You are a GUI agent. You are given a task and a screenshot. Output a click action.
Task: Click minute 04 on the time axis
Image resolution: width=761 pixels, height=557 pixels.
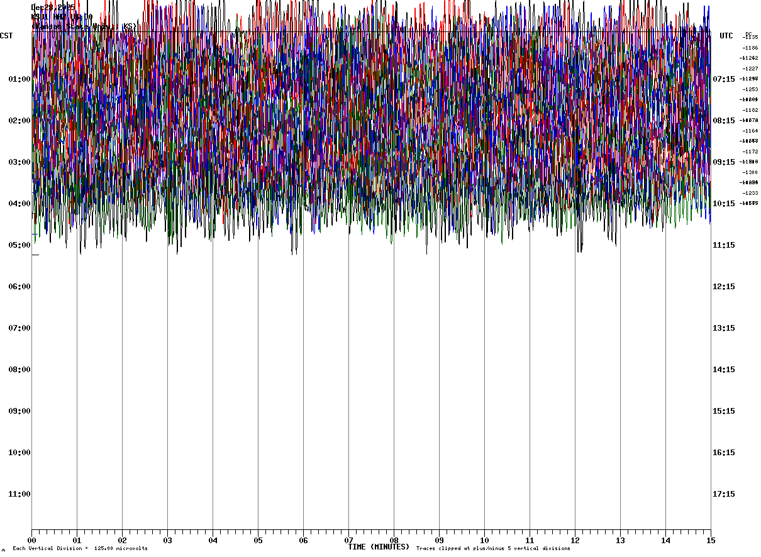(213, 541)
